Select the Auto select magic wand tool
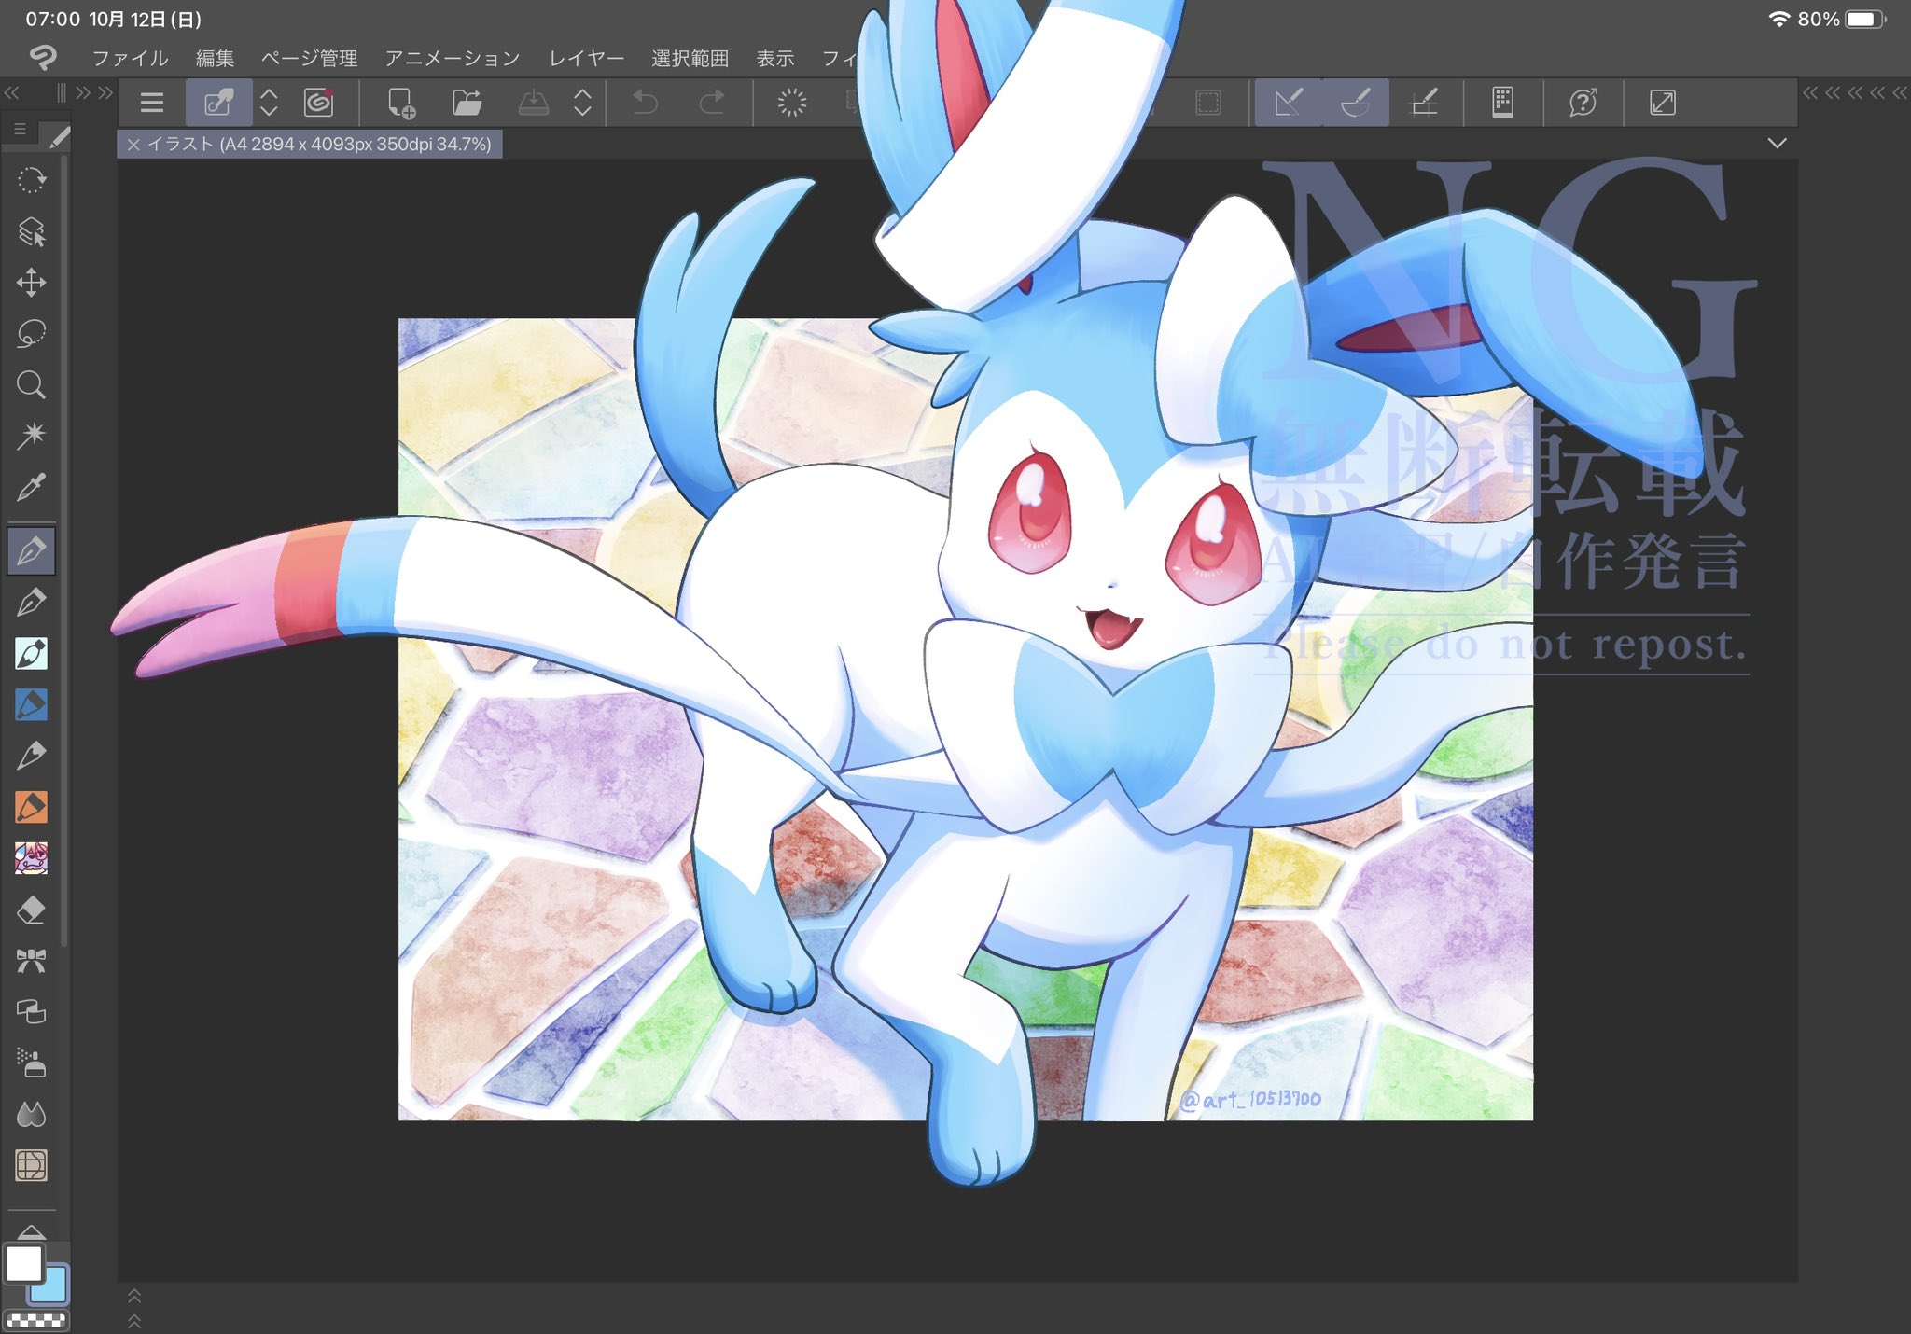 [x=31, y=435]
